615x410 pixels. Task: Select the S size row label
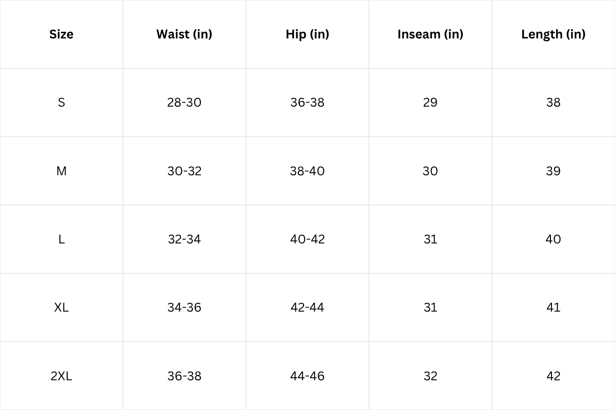[x=61, y=102]
